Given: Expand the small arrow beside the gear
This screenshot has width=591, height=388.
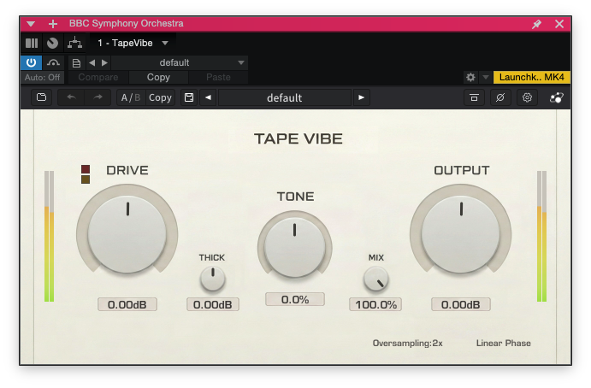Looking at the screenshot, I should [x=486, y=78].
